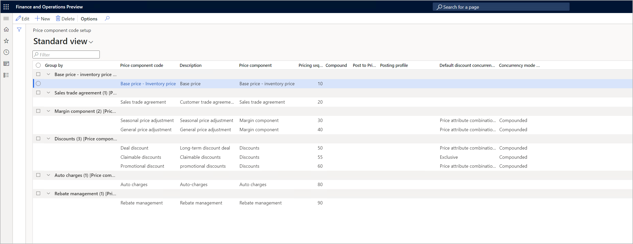This screenshot has width=633, height=244.
Task: Click Compounded value in Deal discount row
Action: [513, 148]
